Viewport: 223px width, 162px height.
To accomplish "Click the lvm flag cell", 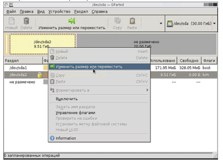I will pos(206,75).
